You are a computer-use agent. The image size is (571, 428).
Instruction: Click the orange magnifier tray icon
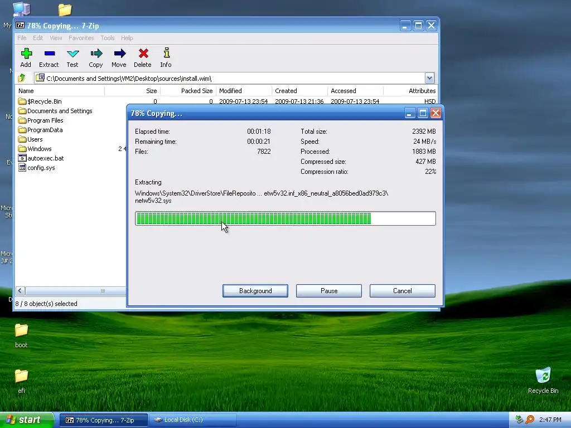coord(530,420)
